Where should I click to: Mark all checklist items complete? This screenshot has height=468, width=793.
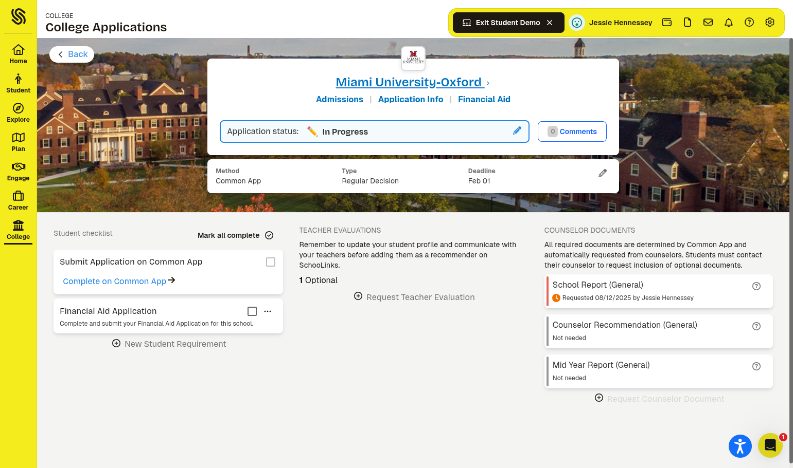point(236,235)
